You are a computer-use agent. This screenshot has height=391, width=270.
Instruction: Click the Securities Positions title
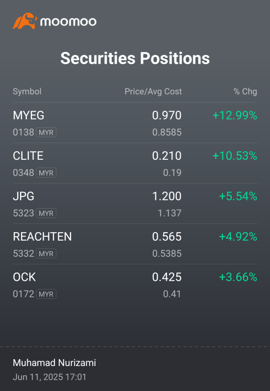point(135,58)
